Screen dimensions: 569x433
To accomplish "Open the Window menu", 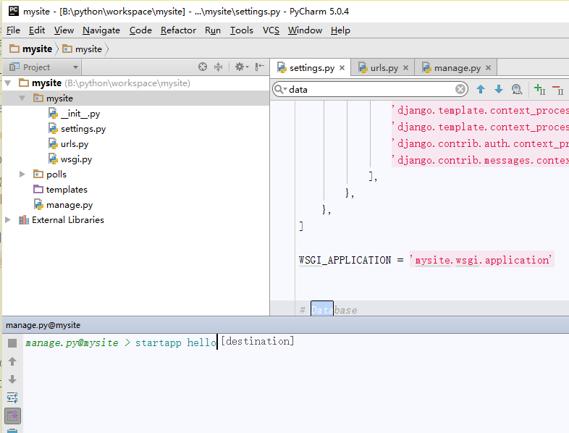I will [x=305, y=30].
